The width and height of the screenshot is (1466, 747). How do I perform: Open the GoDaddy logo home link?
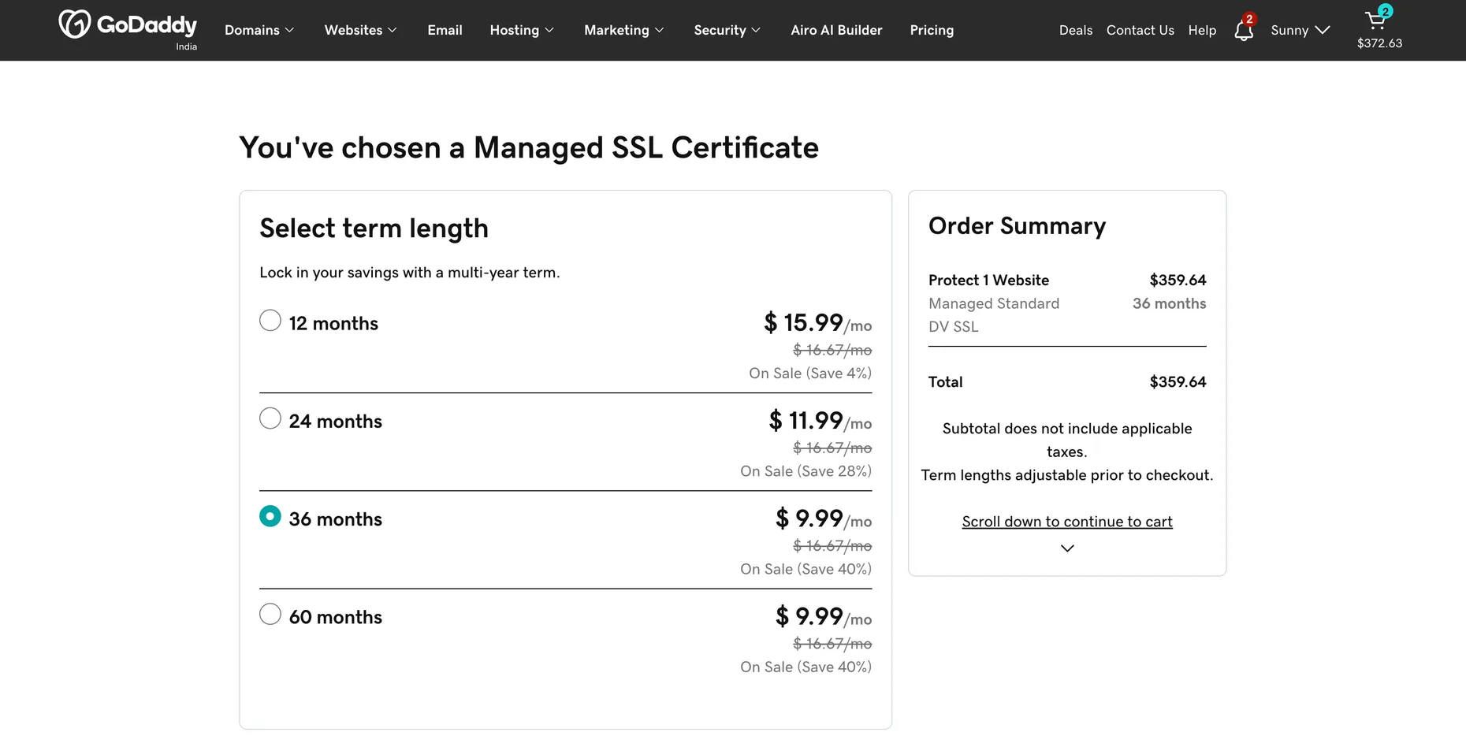coord(128,25)
